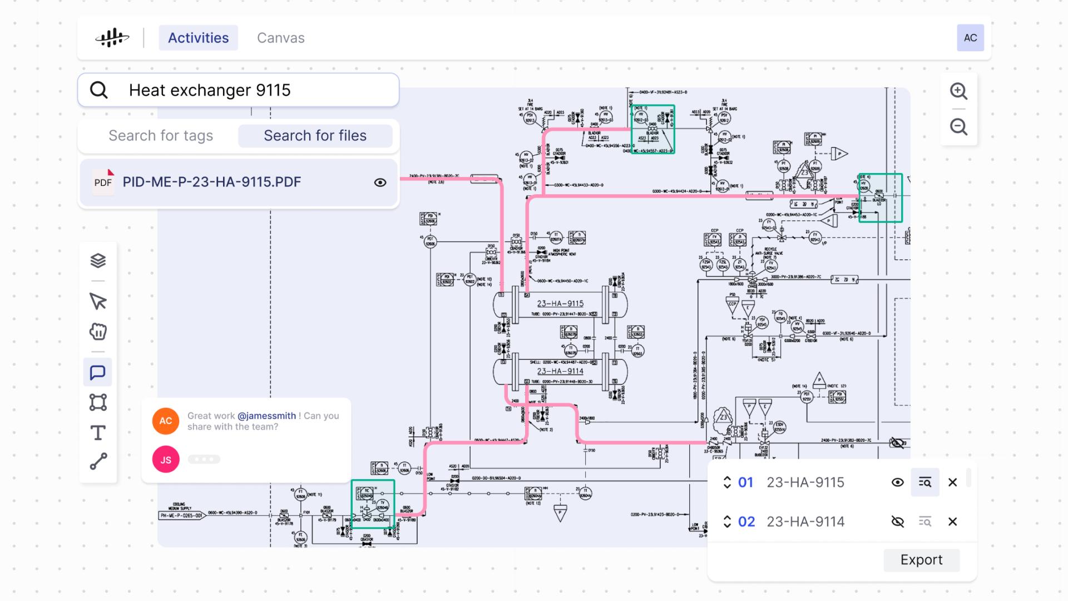Click the Export button
The width and height of the screenshot is (1068, 601).
pyautogui.click(x=921, y=560)
